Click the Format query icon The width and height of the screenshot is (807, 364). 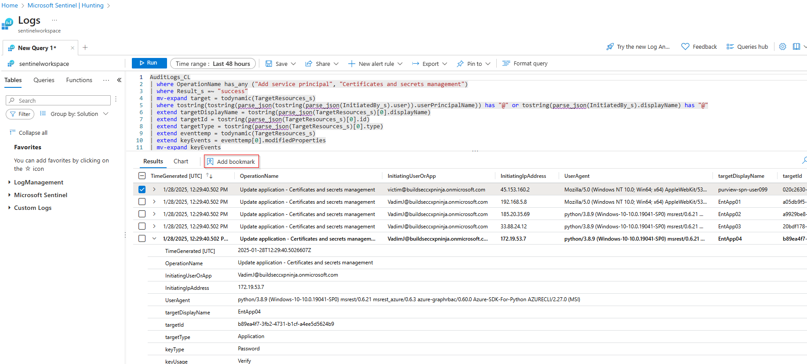(506, 63)
